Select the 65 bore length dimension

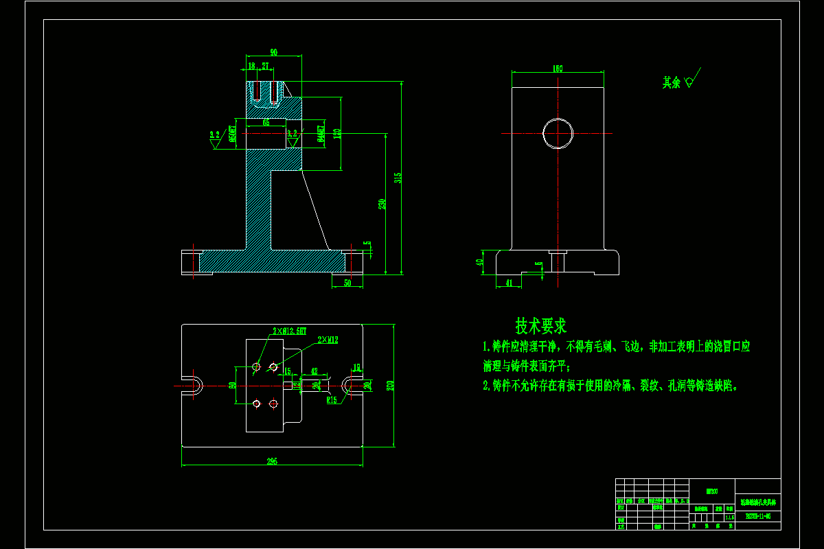(266, 122)
